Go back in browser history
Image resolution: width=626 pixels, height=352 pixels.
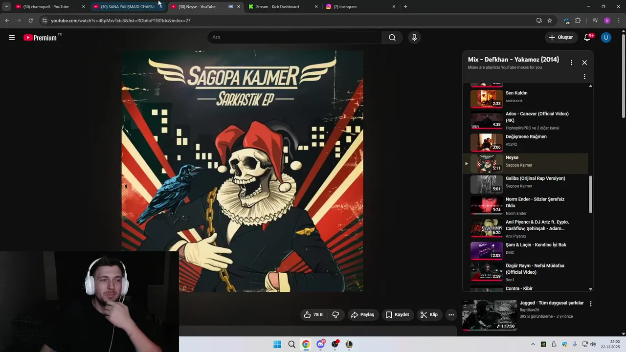(7, 21)
